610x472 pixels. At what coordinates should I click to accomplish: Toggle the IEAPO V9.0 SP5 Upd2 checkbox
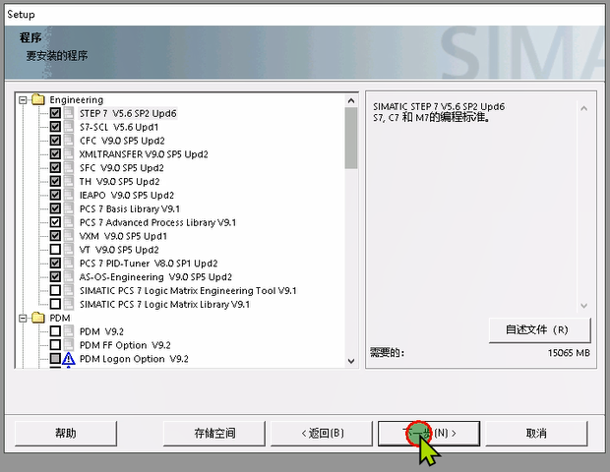55,195
